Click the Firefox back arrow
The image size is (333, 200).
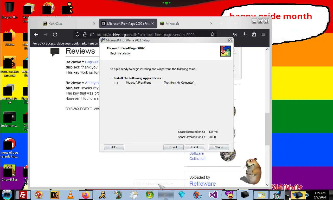[x=36, y=34]
